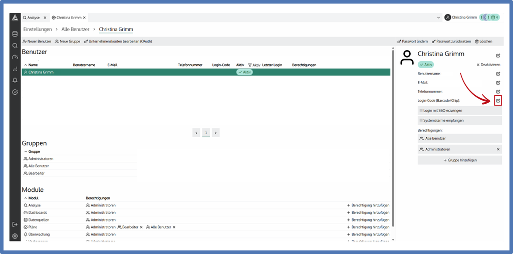Select page 1 in the pagination
Screen dimensions: 513x254
206,133
